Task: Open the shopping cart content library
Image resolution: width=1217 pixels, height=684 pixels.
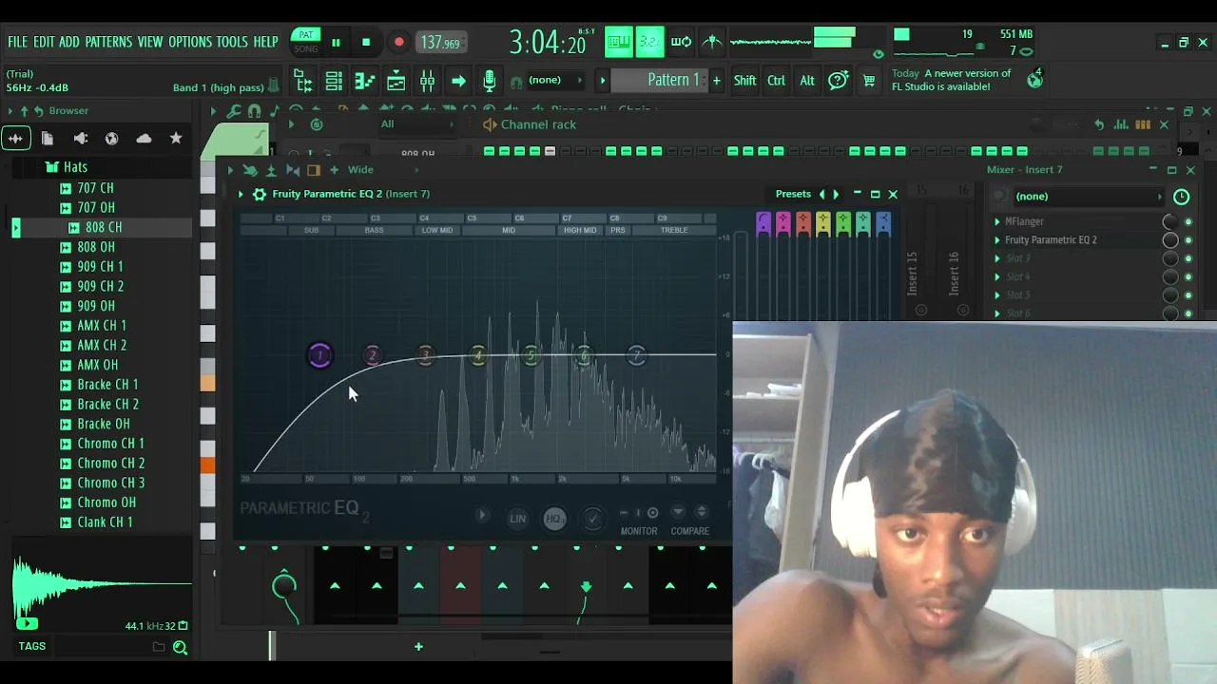Action: click(x=869, y=81)
